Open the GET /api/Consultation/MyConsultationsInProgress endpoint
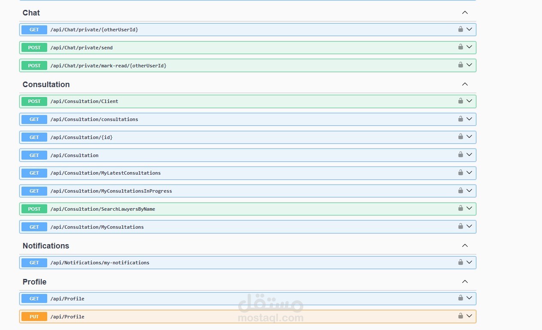This screenshot has height=330, width=542. point(215,191)
